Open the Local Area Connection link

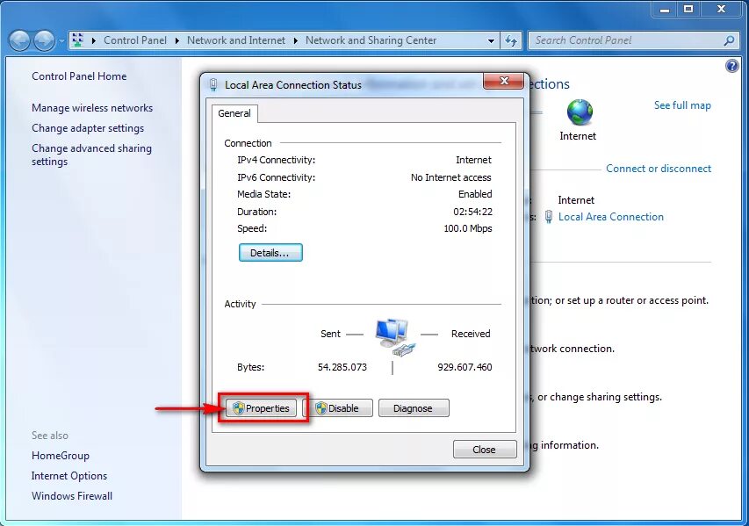click(611, 217)
